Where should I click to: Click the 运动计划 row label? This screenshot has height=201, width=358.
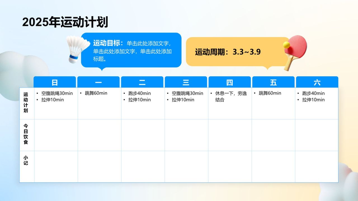pyautogui.click(x=26, y=102)
